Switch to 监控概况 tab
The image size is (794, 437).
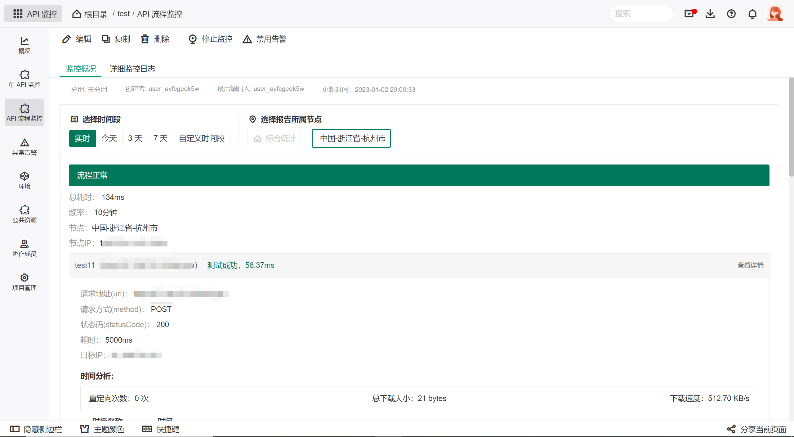81,69
